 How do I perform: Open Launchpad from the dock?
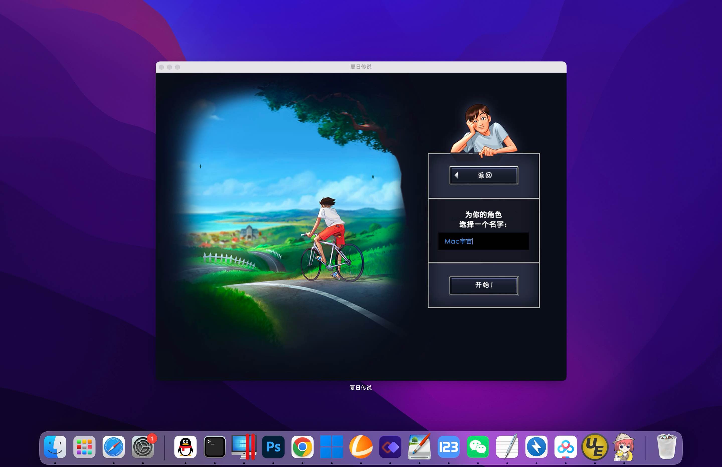point(84,447)
